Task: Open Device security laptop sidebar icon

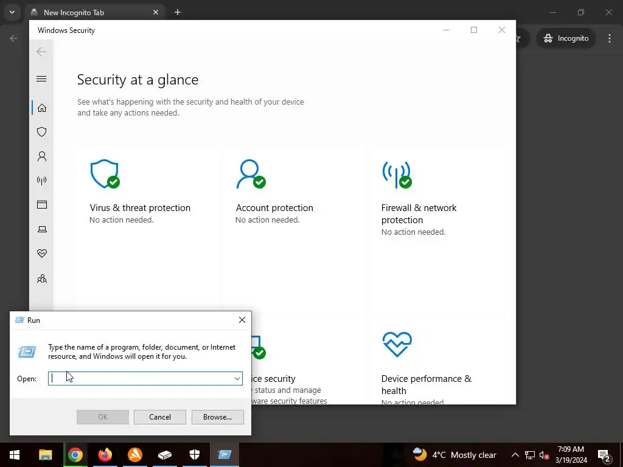Action: pos(42,229)
